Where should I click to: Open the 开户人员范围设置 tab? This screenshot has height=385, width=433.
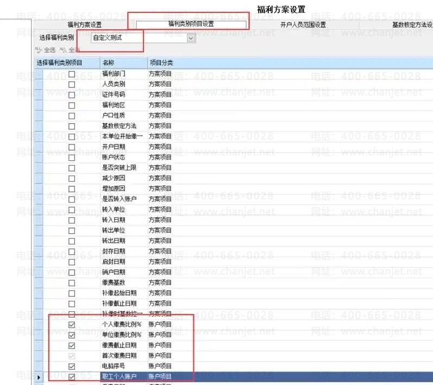(303, 24)
